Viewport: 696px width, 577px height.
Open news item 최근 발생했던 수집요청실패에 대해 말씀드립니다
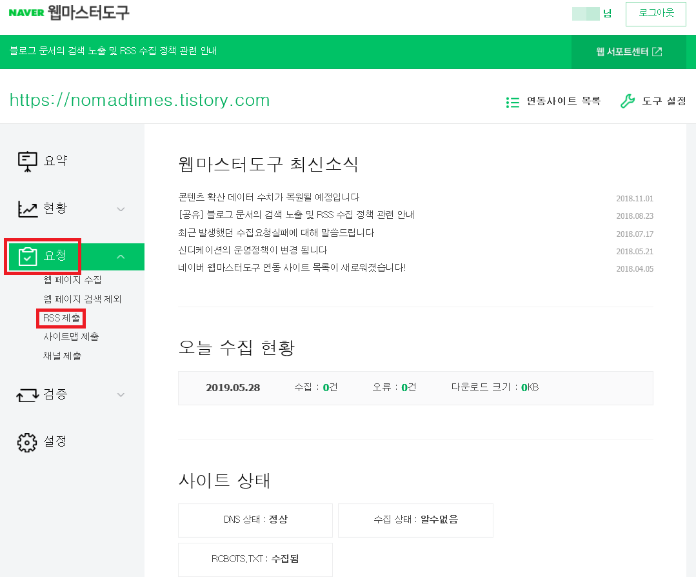[x=276, y=233]
